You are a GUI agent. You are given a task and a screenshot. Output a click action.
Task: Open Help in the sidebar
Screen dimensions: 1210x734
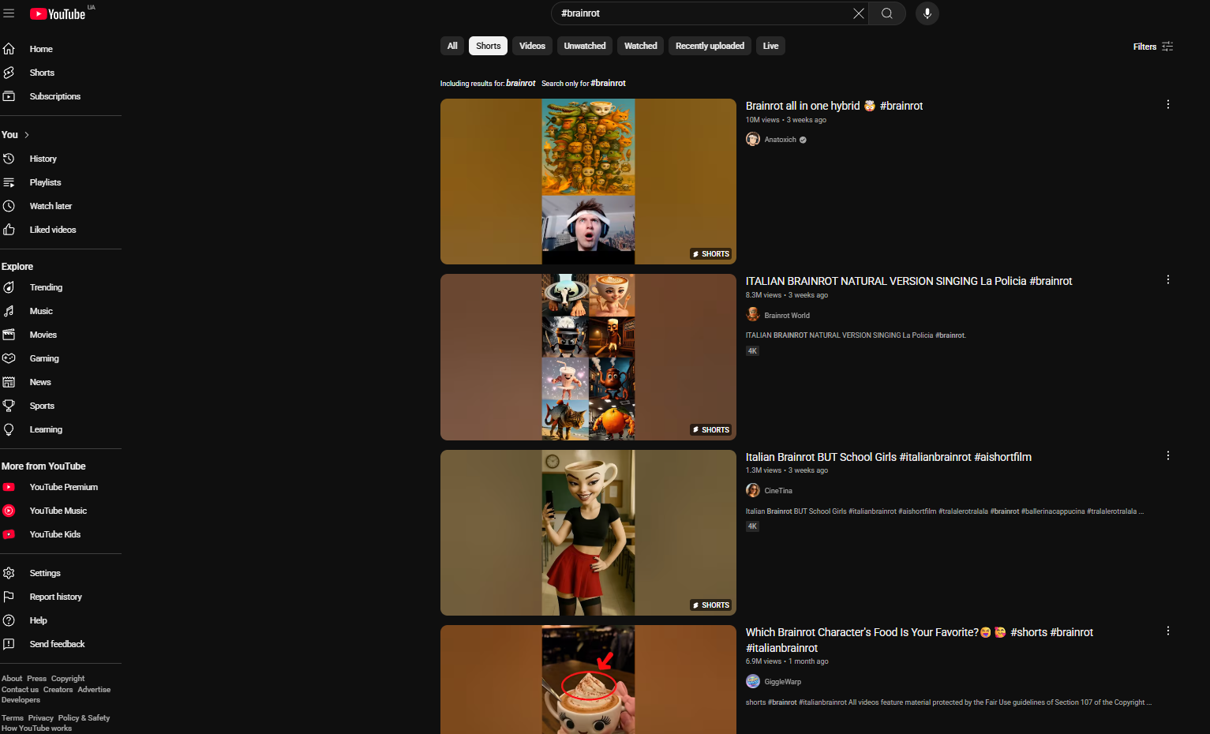point(38,620)
